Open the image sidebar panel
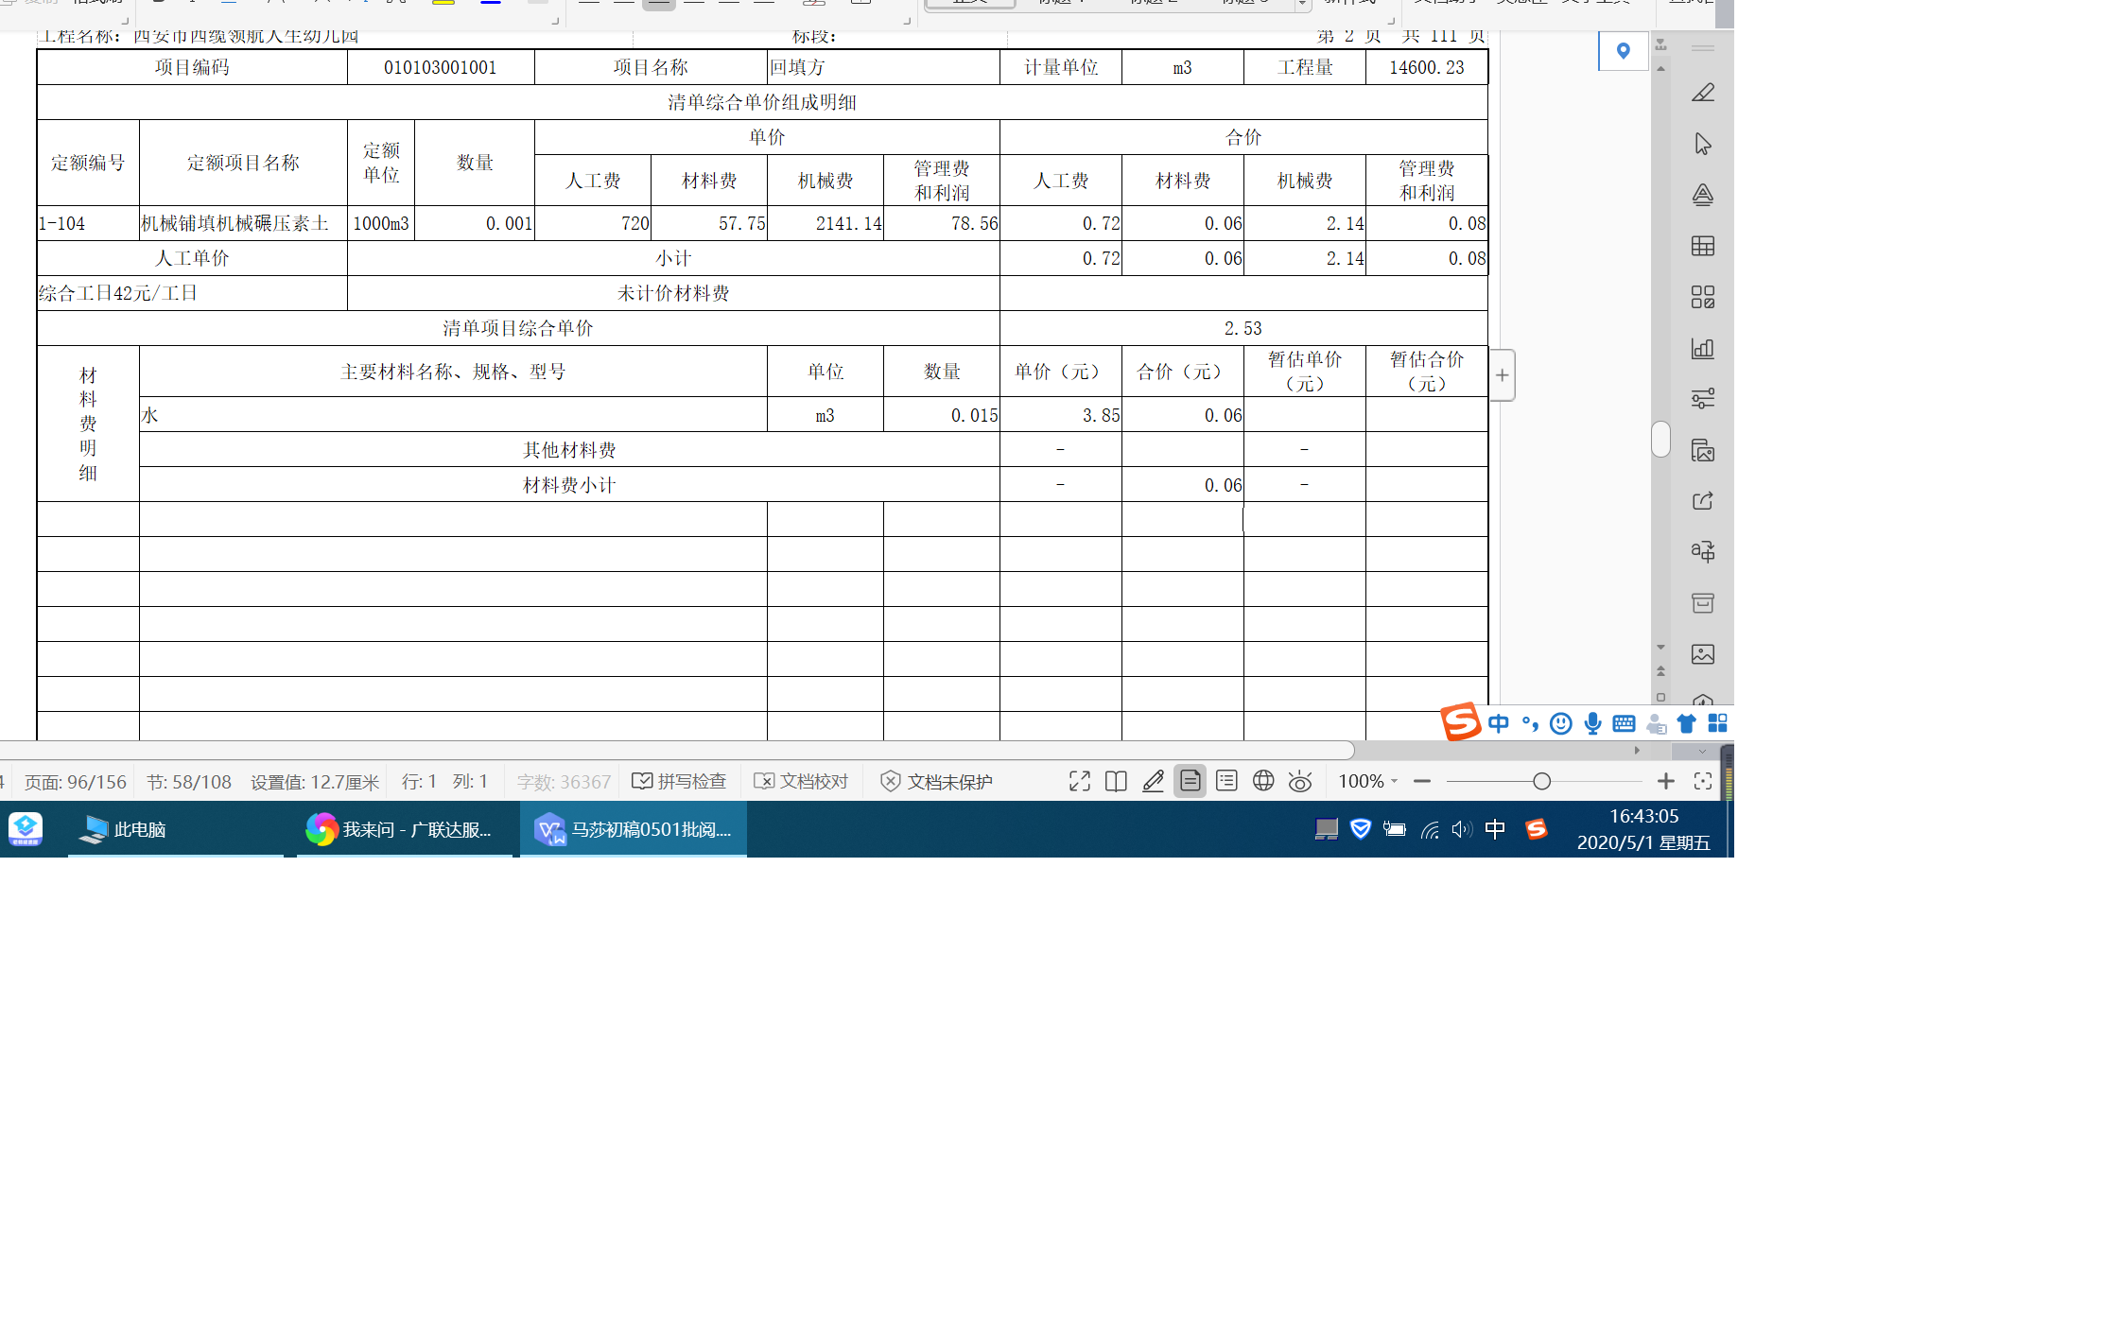The height and width of the screenshot is (1335, 2103). [x=1702, y=654]
